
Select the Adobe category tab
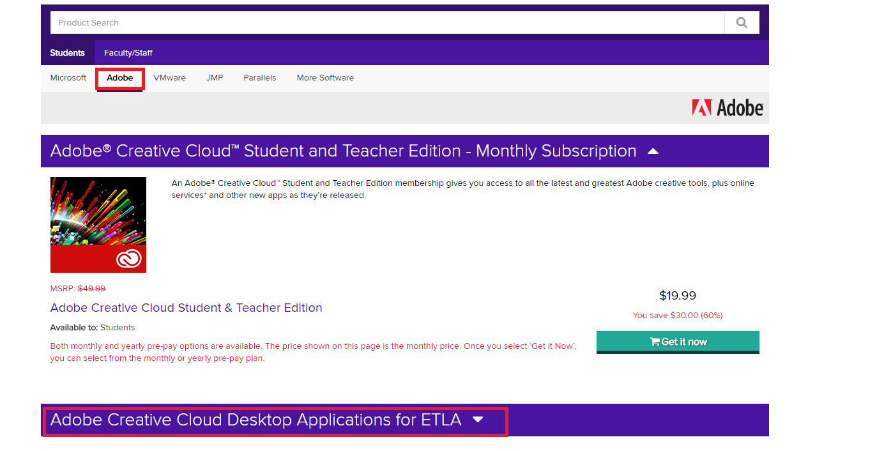tap(120, 78)
